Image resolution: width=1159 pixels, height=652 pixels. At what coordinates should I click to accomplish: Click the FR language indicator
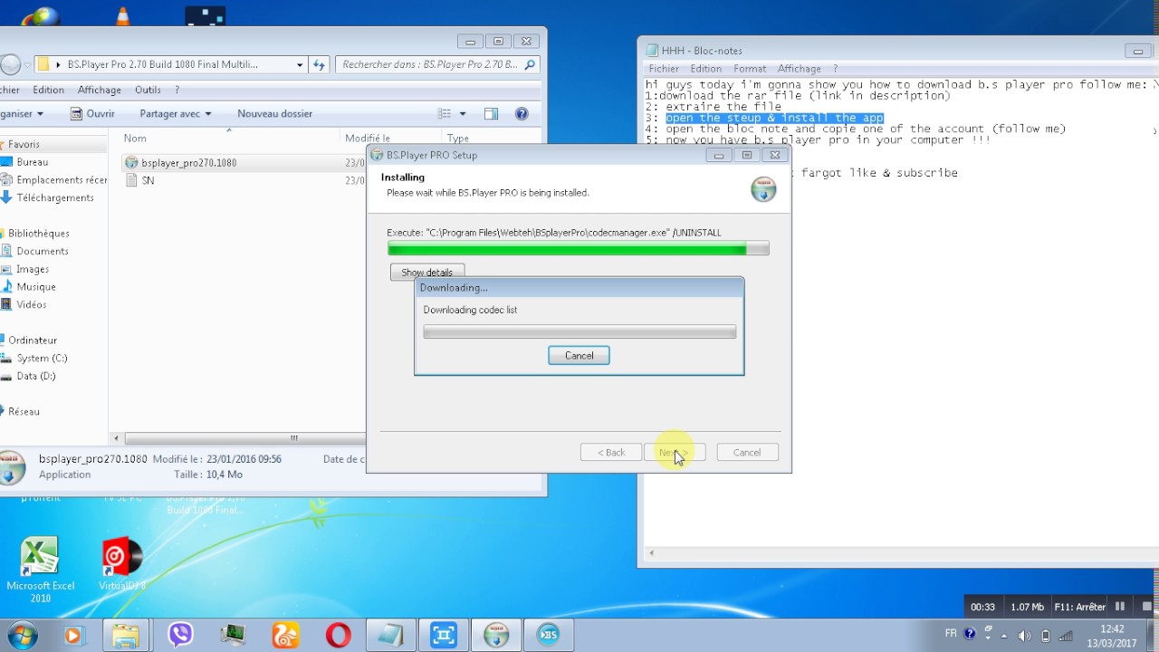pos(951,634)
